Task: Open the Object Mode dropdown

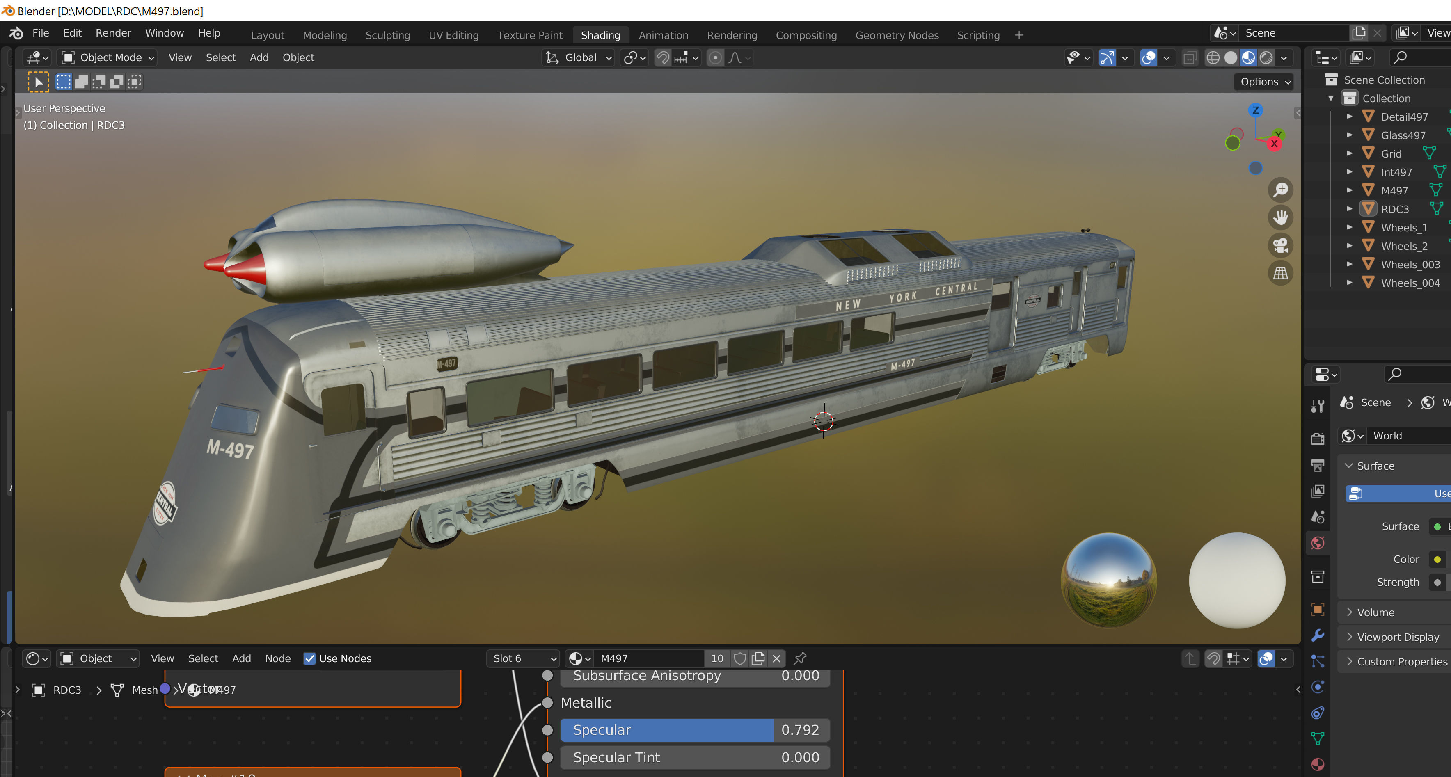Action: (108, 58)
